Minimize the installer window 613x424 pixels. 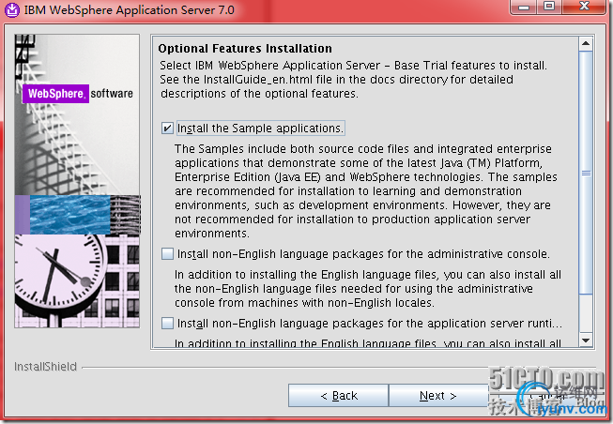tap(524, 7)
